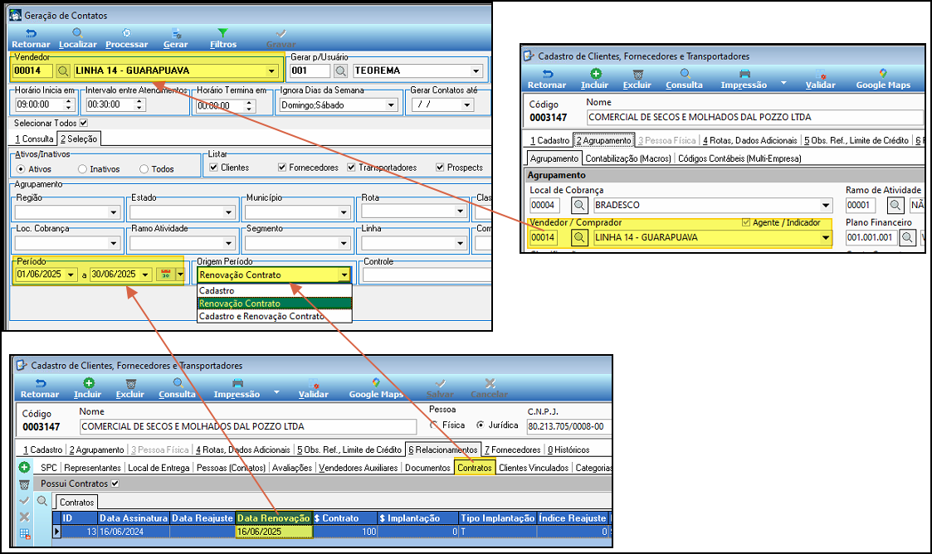
Task: Click Retornar in the lower Cadastro window
Action: tap(40, 388)
